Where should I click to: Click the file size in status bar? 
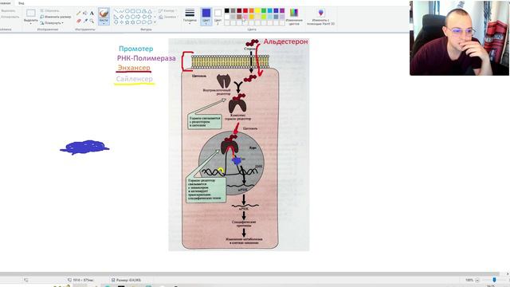(x=126, y=280)
